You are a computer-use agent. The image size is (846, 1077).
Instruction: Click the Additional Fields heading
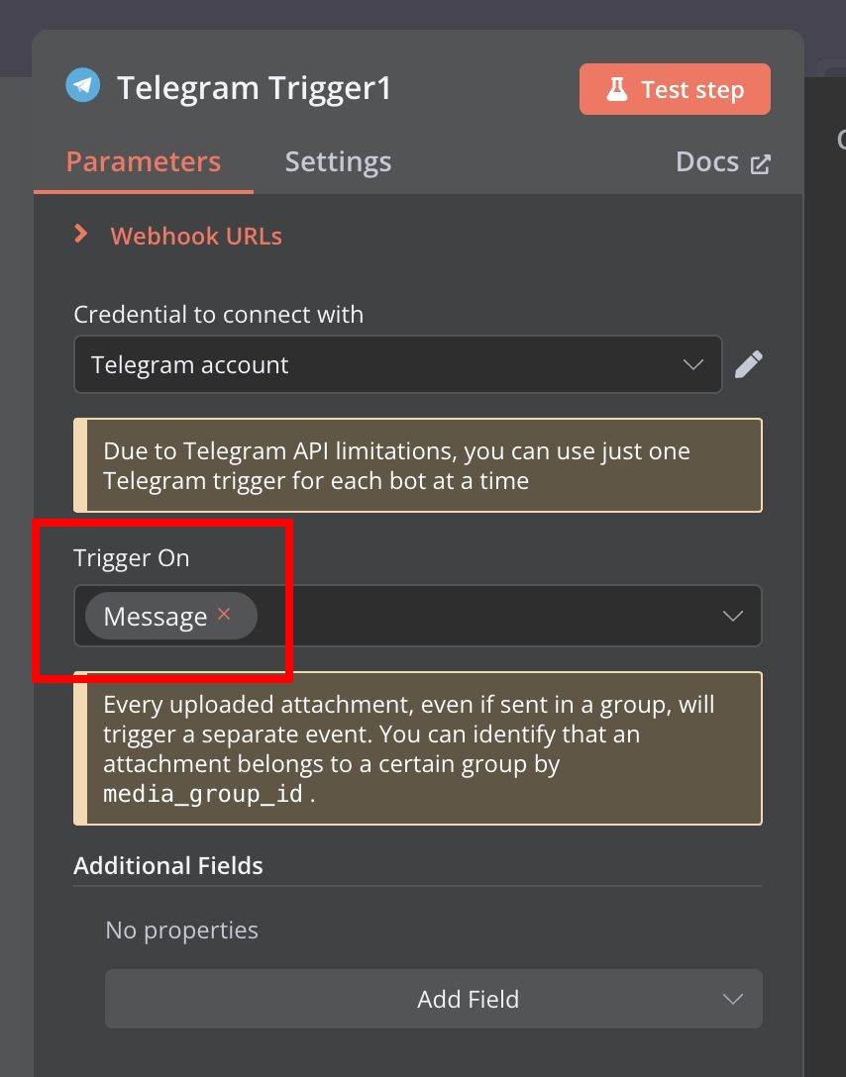click(x=168, y=865)
